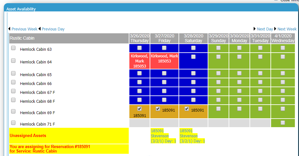299x156 pixels.
Task: Click Kirkwood, Mark 185053 reservation on Friday
Action: click(164, 58)
